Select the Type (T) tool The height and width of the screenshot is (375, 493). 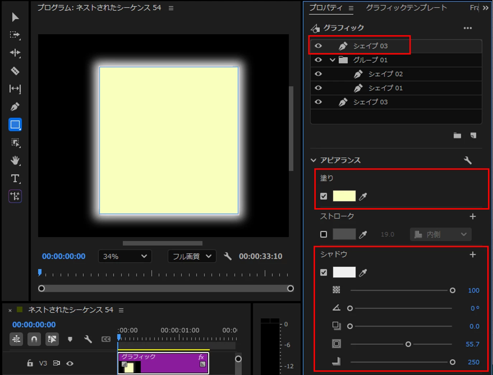point(15,178)
